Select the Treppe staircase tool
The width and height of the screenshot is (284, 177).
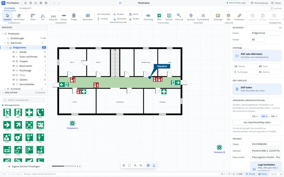tap(74, 17)
